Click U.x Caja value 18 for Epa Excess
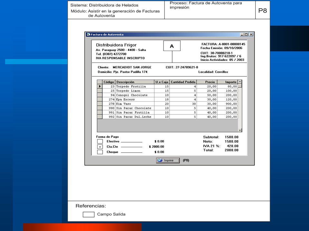 (x=162, y=99)
